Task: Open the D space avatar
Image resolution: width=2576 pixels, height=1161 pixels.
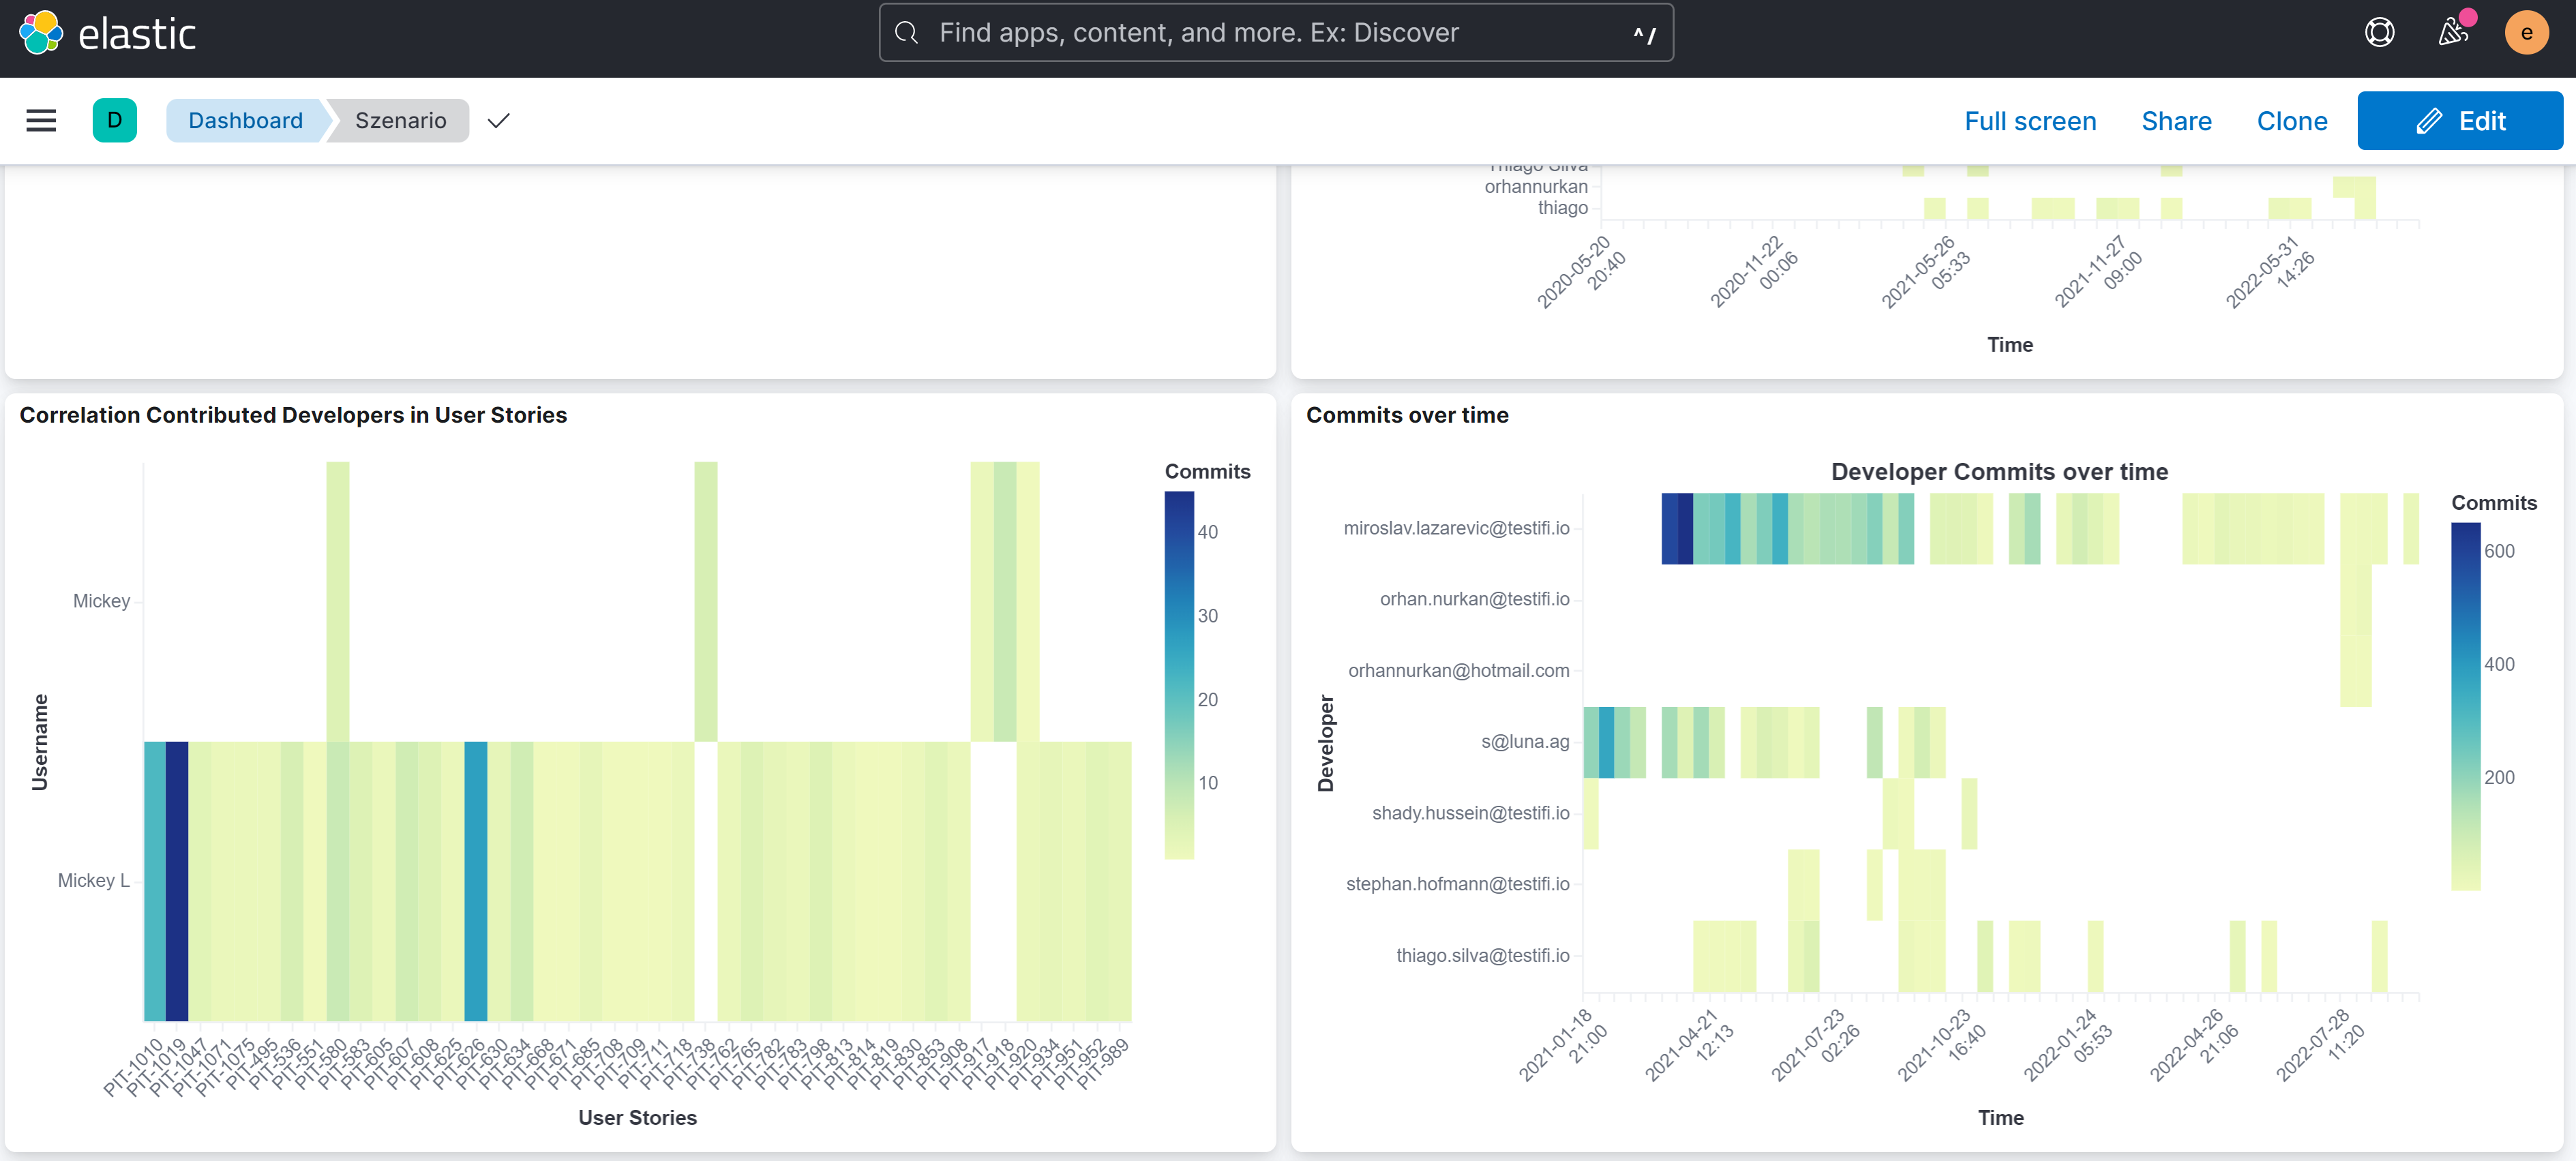Action: 115,121
